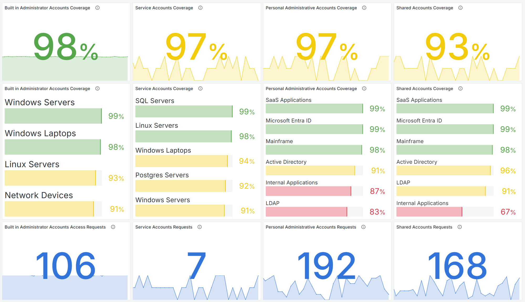This screenshot has width=525, height=302.
Task: Click Microsoft Entra ID bar in Shared Accounts panel
Action: click(445, 129)
